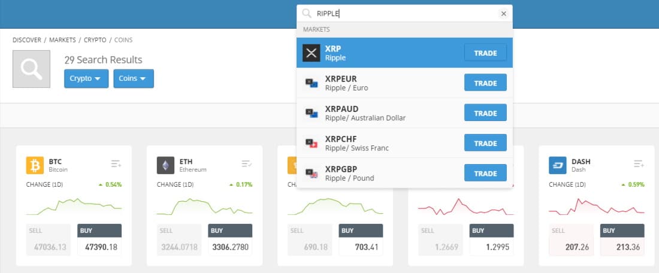
Task: Trade the XRPEUR Ripple / Euro pair
Action: tap(485, 83)
